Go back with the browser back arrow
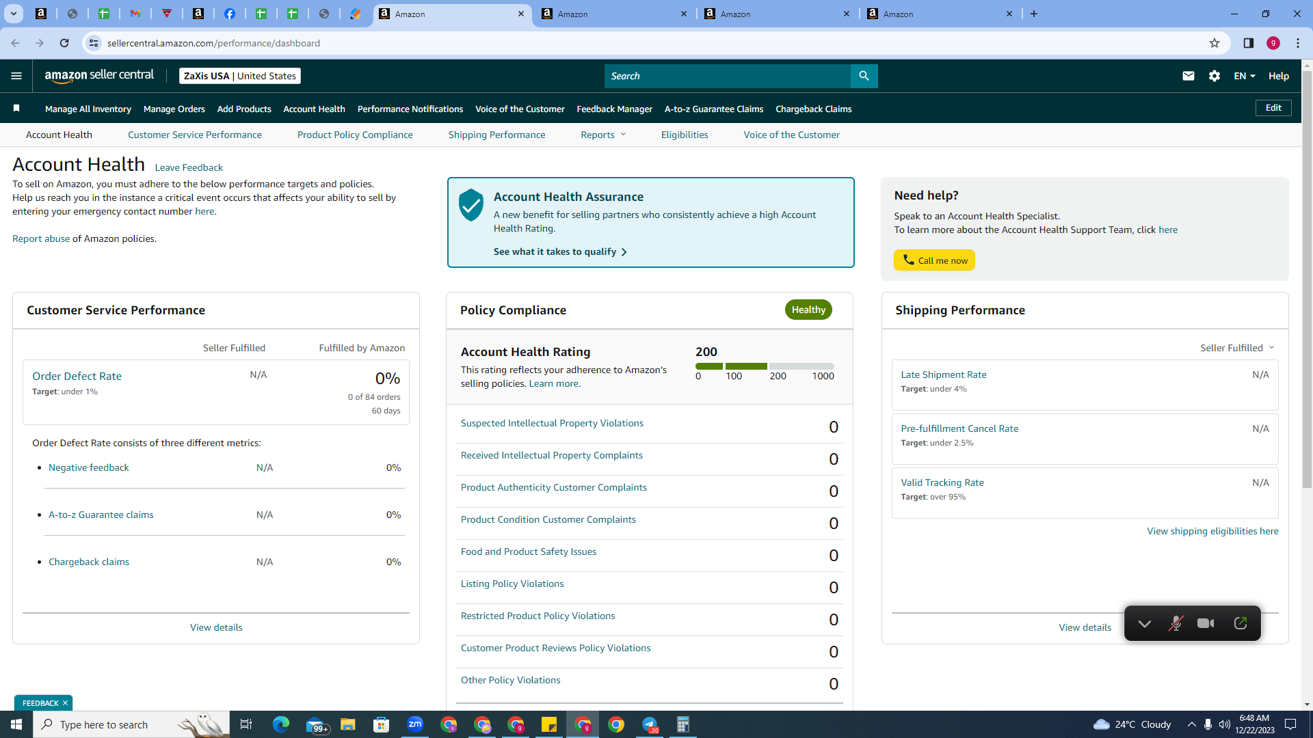Viewport: 1313px width, 738px height. [x=15, y=43]
